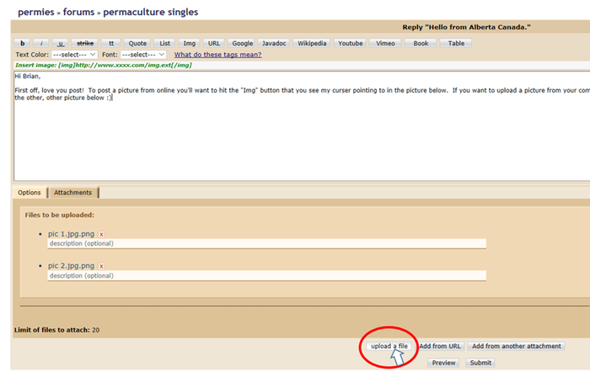Insert an image with the Img button
Image resolution: width=590 pixels, height=377 pixels.
[x=190, y=43]
